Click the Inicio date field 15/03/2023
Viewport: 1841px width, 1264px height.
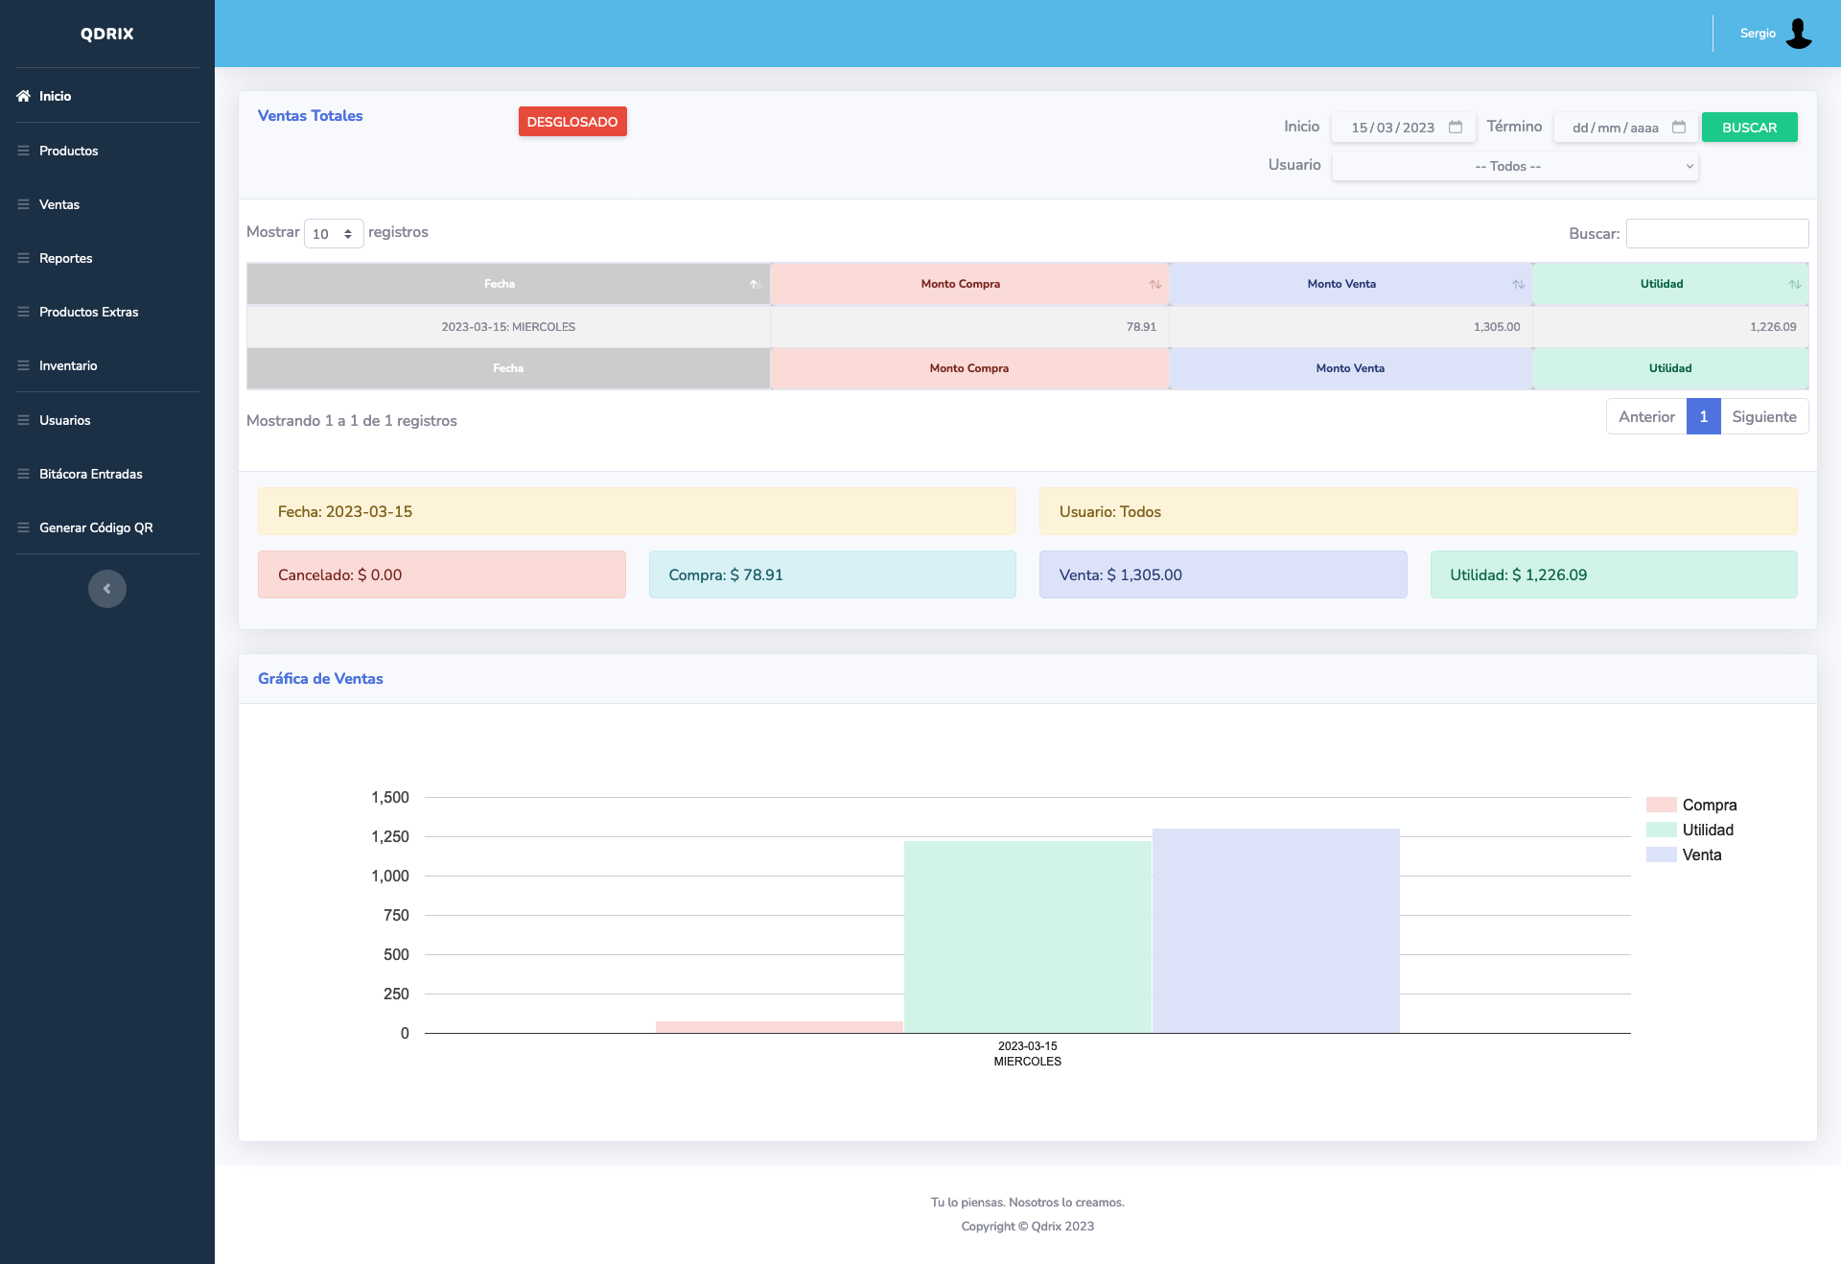[1404, 128]
